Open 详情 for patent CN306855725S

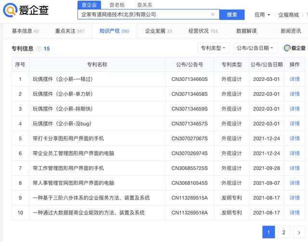click(295, 168)
